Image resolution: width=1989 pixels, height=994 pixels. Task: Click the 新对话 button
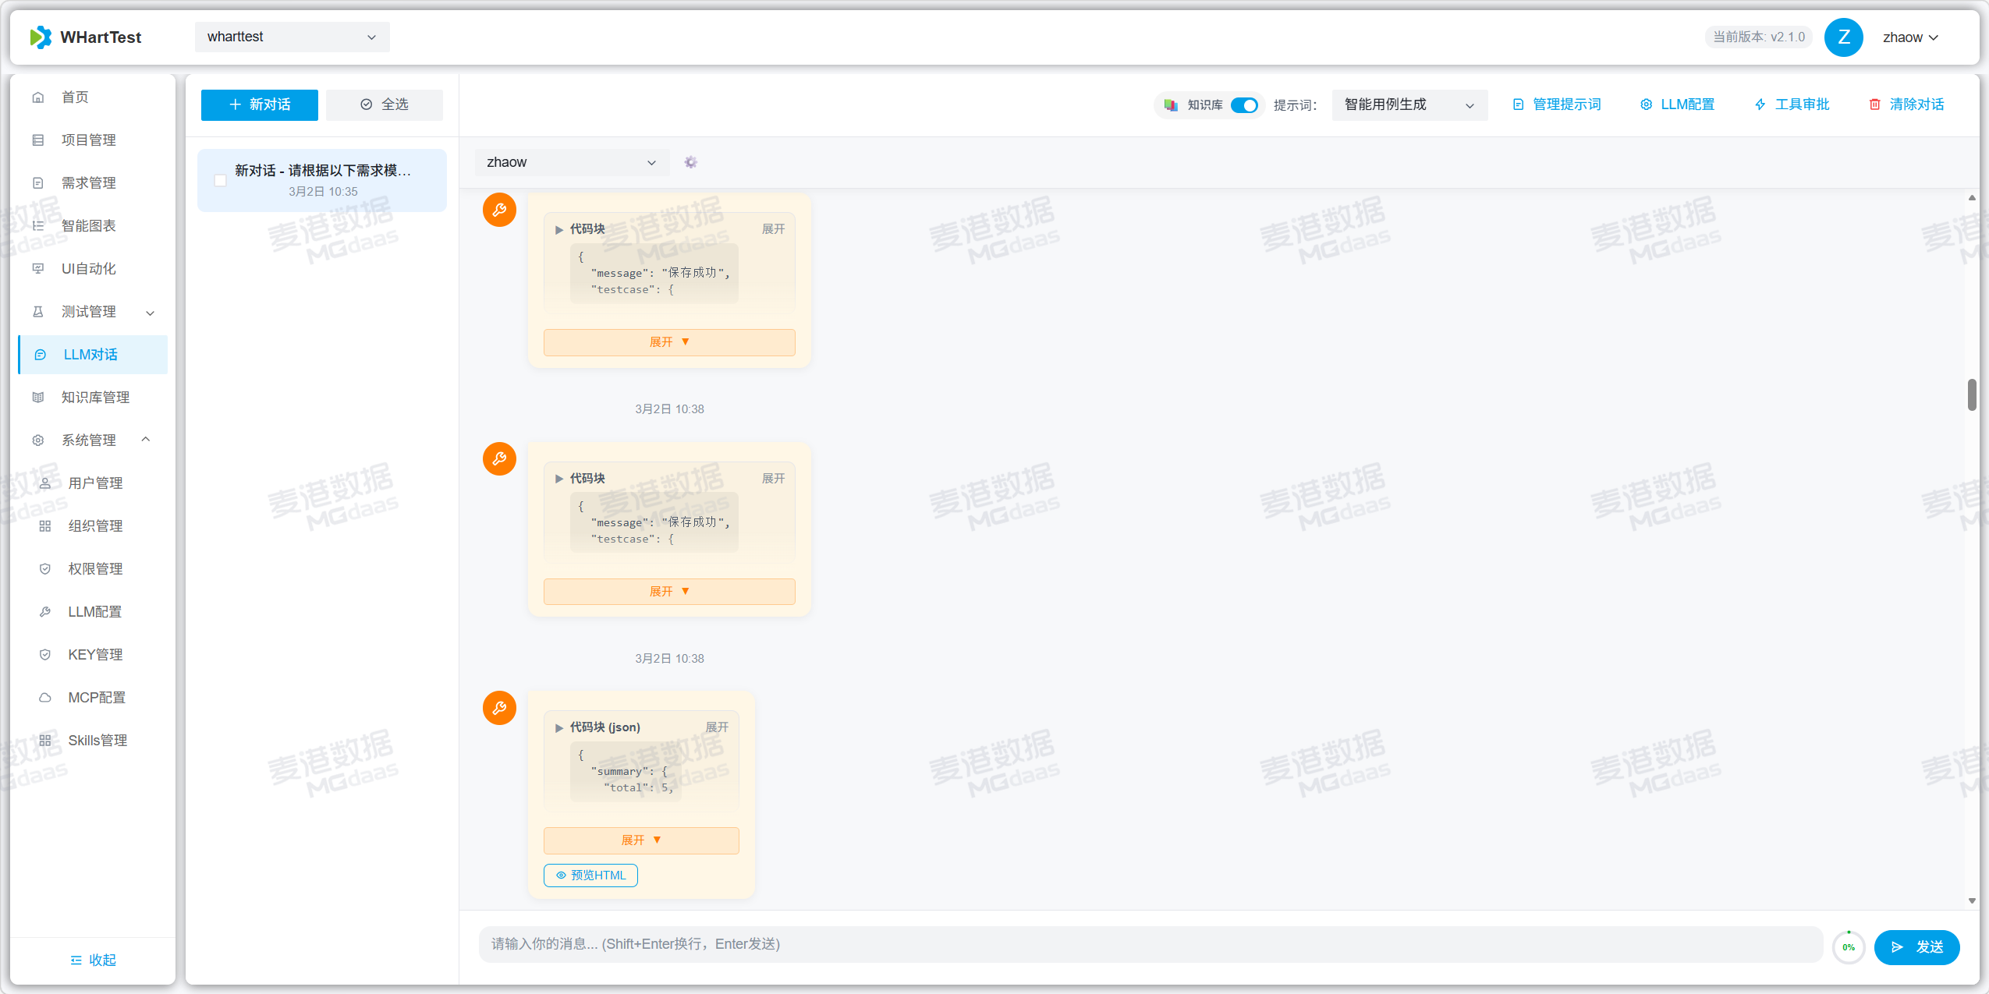click(259, 104)
